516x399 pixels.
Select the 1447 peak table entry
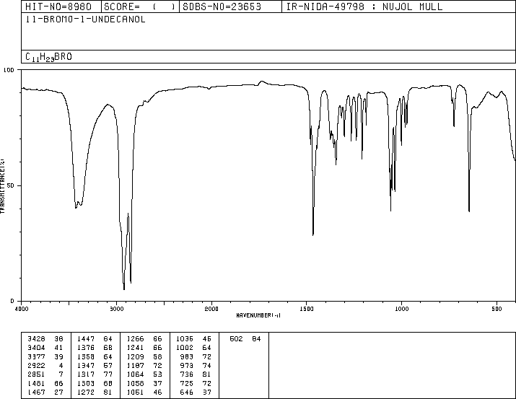pos(95,339)
